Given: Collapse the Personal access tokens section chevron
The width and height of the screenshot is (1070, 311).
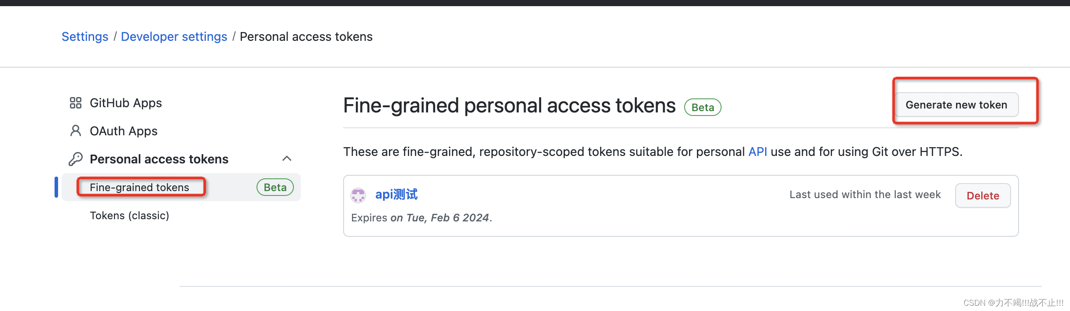Looking at the screenshot, I should pyautogui.click(x=287, y=159).
